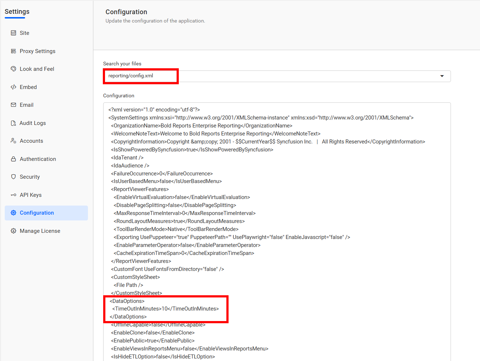
Task: Click the TimeOutInMinutes line in editor
Action: tap(165, 309)
